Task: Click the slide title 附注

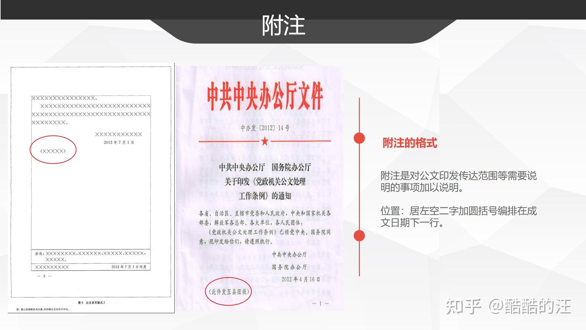Action: pos(284,26)
